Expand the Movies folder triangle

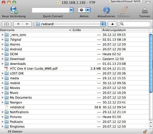[3, 88]
